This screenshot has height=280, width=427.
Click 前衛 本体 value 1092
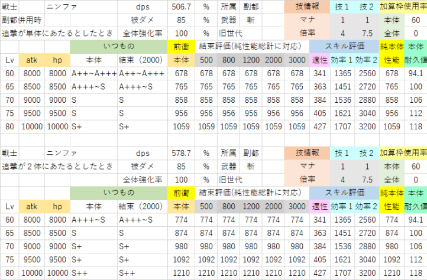(181, 260)
